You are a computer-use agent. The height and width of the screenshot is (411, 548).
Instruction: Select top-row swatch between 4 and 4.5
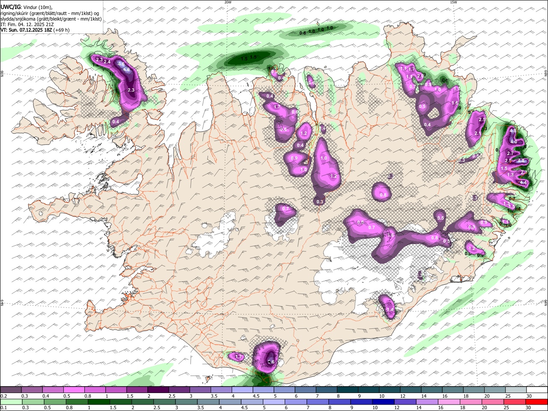242,390
